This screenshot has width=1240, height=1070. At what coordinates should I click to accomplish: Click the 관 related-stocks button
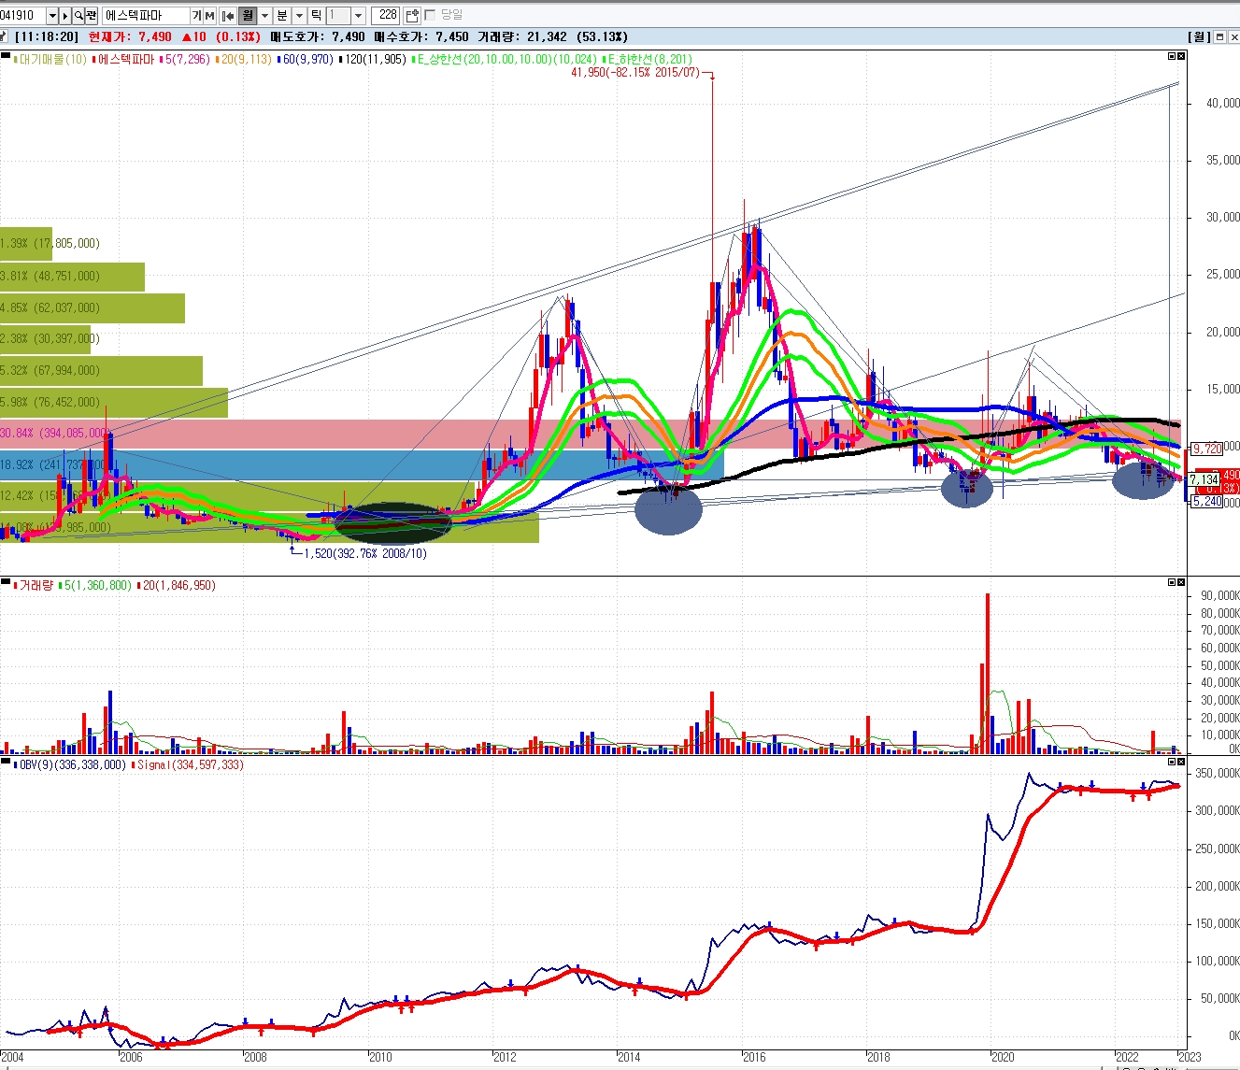[92, 16]
